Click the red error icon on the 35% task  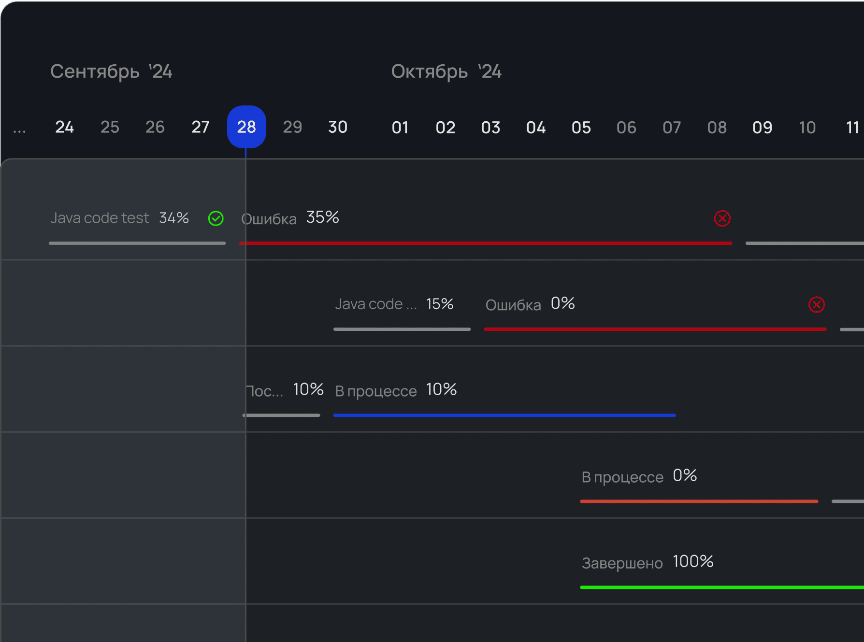coord(722,218)
